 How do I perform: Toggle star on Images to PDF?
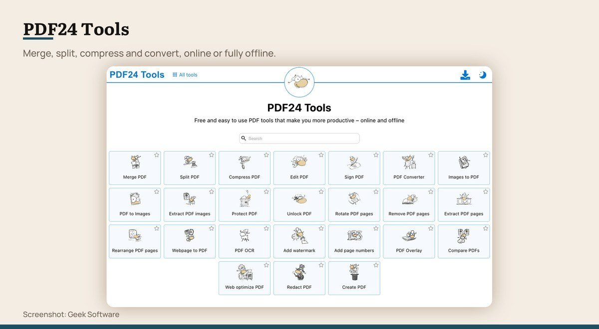486,155
